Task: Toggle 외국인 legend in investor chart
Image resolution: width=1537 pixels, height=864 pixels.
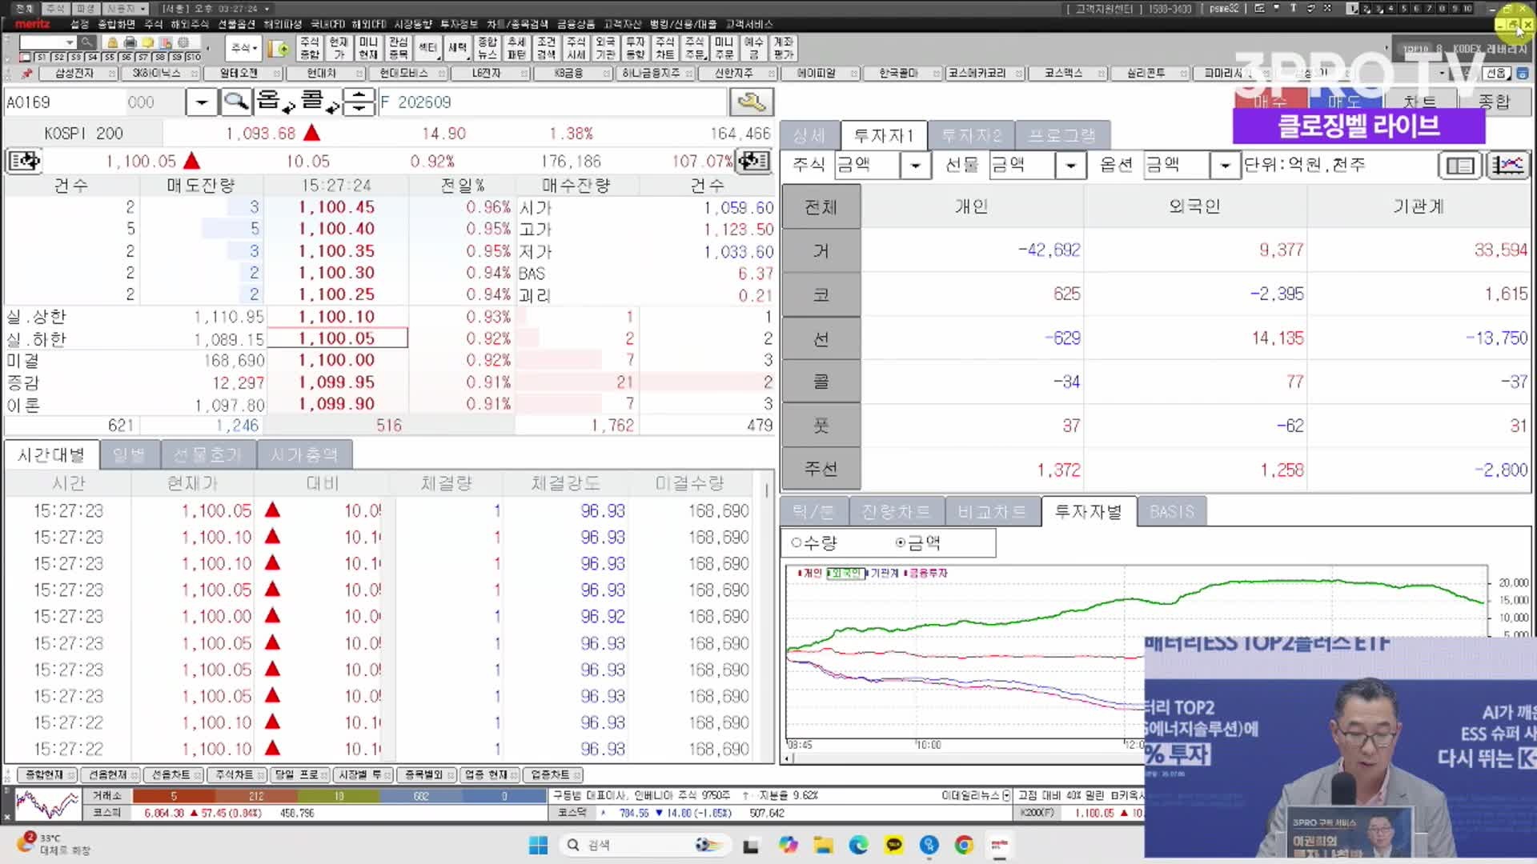Action: point(845,573)
